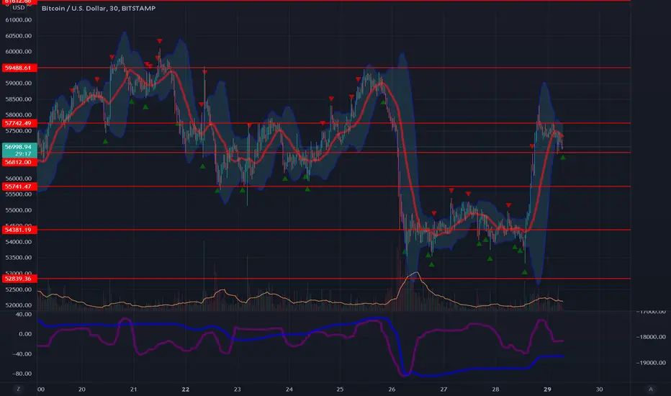Select the 57742.49 resistance price label
The image size is (671, 396).
coord(19,123)
